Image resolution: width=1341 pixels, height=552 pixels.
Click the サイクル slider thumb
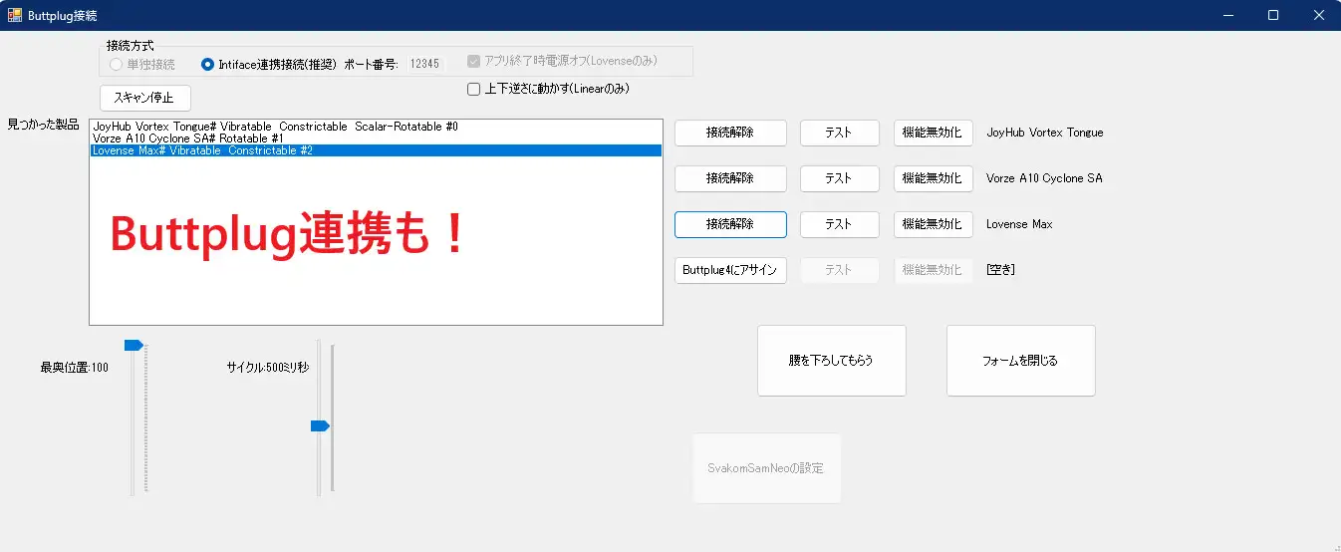coord(320,425)
